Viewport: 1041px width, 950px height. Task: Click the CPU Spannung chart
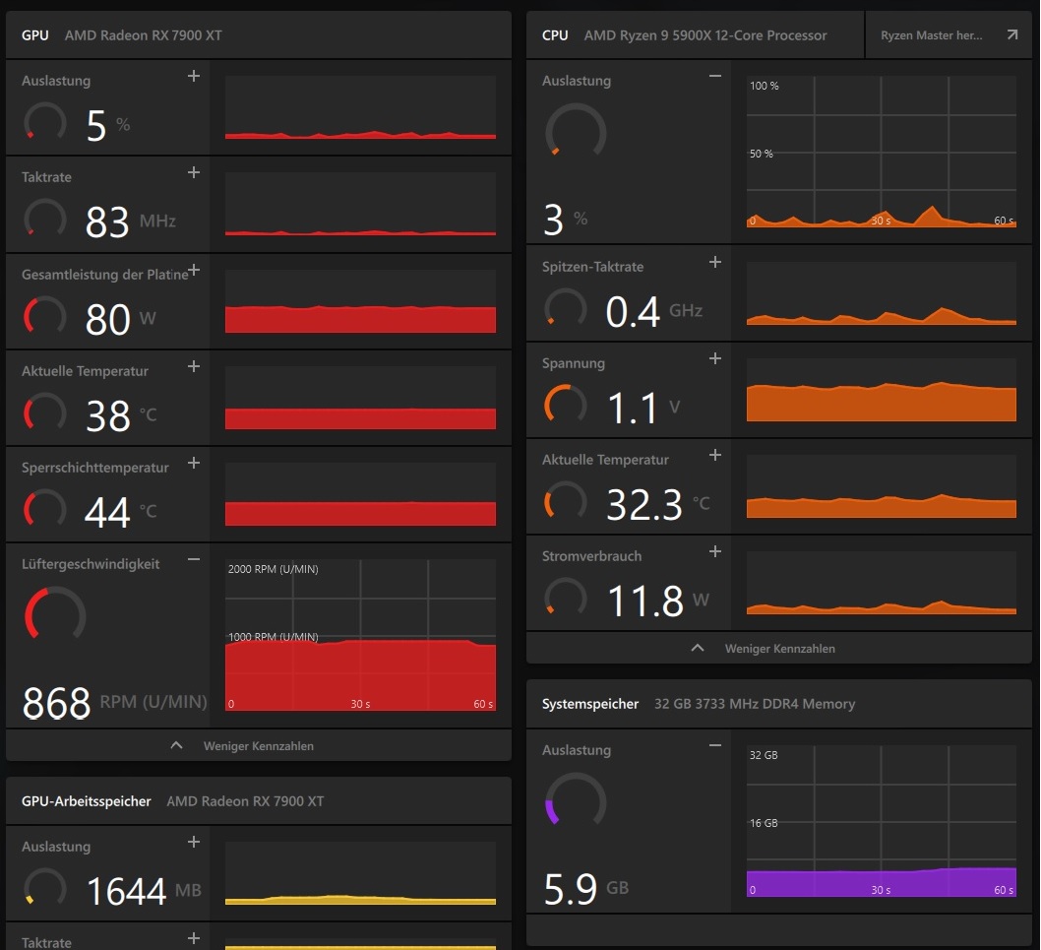pos(882,390)
